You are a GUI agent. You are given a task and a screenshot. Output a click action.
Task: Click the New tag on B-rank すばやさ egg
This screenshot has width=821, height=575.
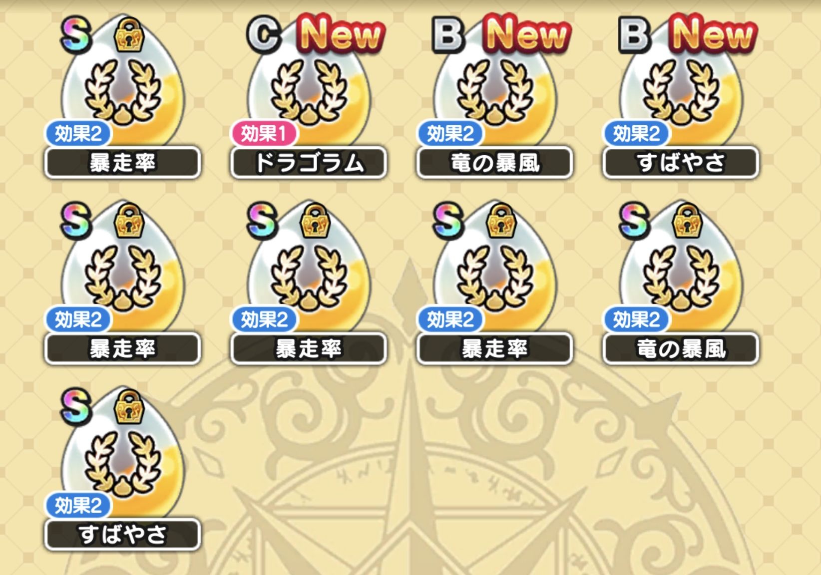(x=714, y=34)
